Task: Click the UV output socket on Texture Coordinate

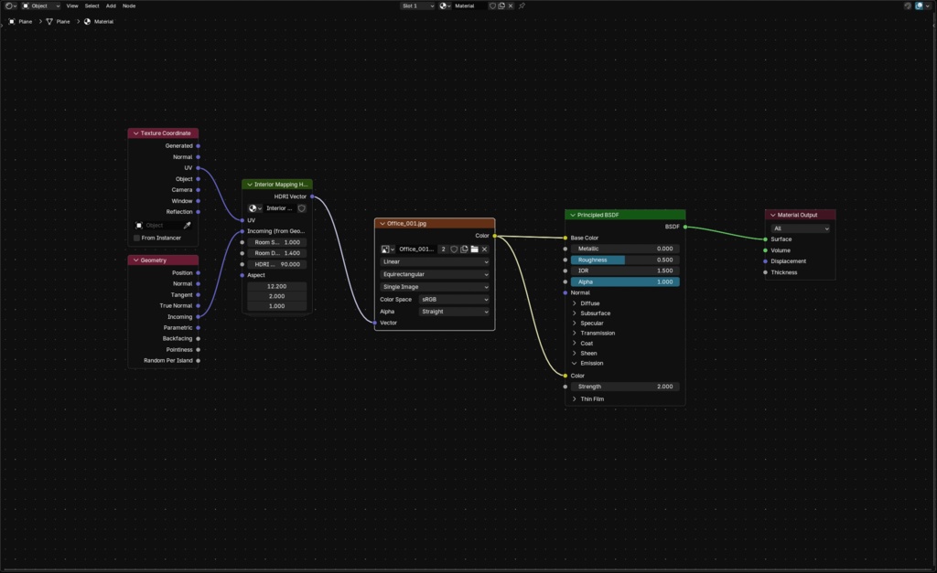Action: pos(199,168)
